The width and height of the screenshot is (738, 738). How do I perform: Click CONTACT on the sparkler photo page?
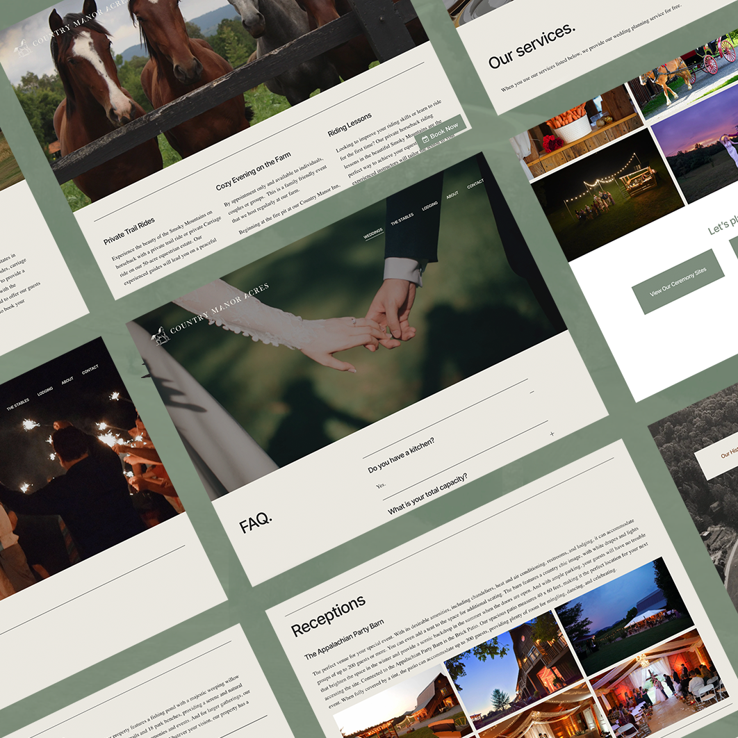click(90, 370)
